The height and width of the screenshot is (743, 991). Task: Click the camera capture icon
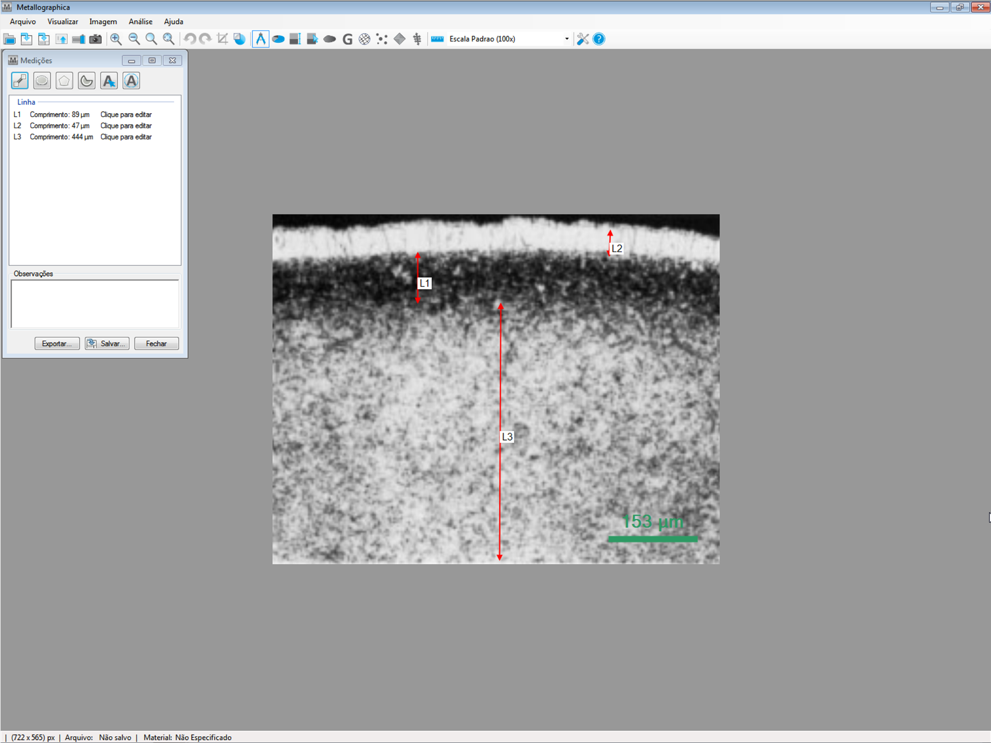coord(96,39)
